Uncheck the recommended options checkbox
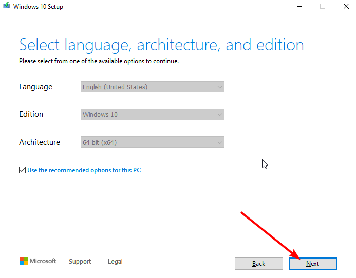The height and width of the screenshot is (278, 356). click(x=22, y=170)
